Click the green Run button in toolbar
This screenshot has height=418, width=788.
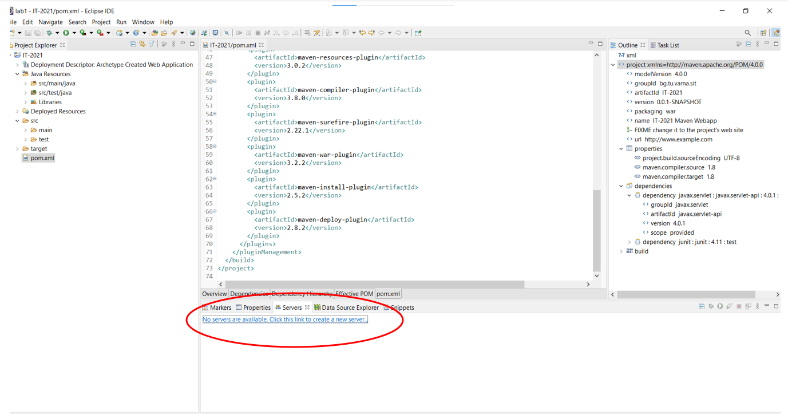pyautogui.click(x=66, y=33)
